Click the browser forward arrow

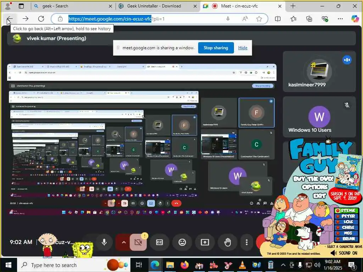point(26,19)
